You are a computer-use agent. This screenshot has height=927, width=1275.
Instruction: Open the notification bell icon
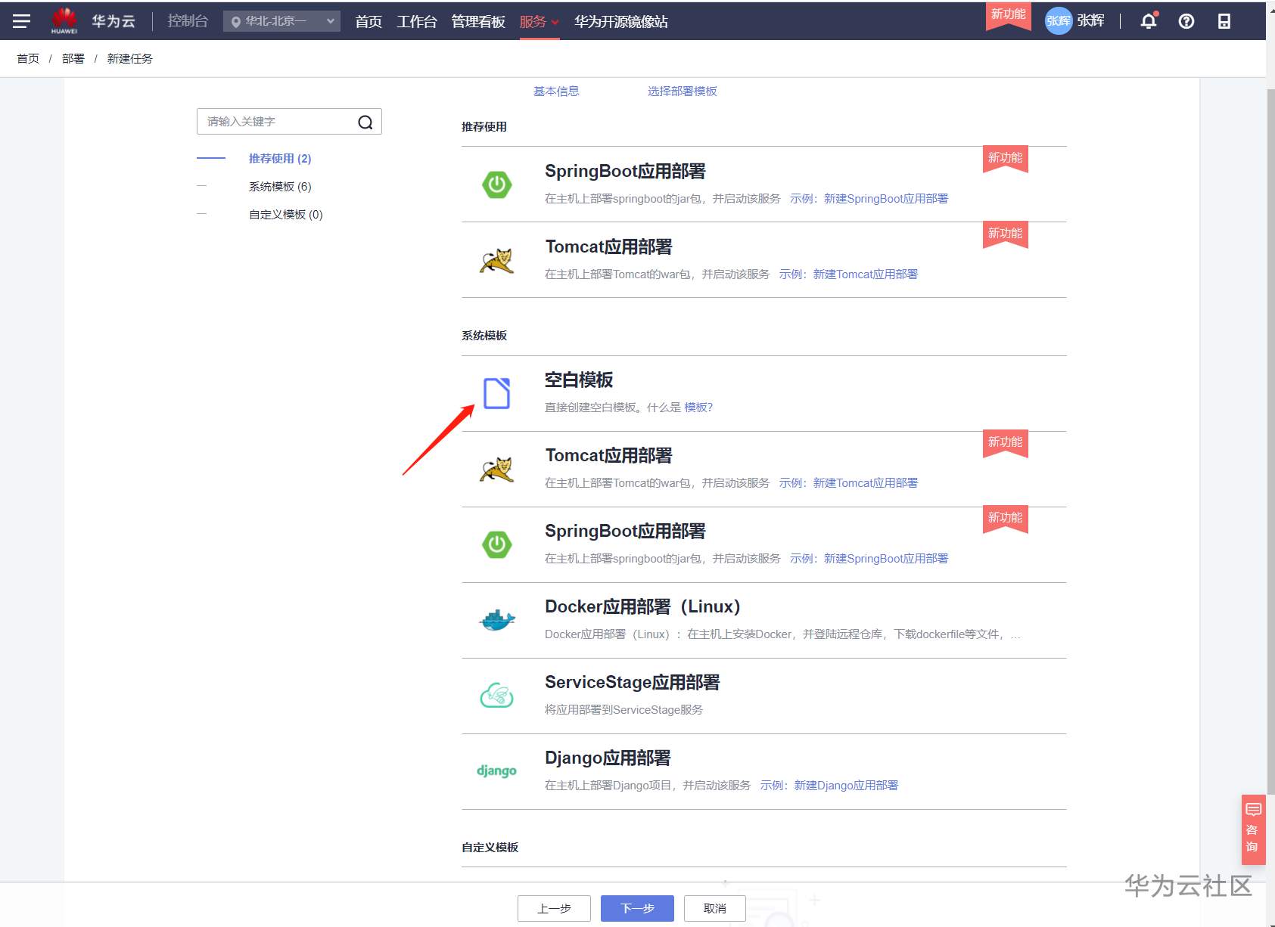click(1149, 21)
